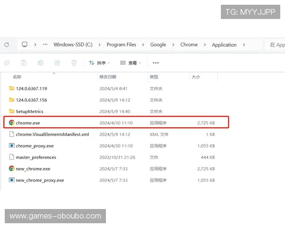Click the Rename toolbar icon
The image size is (285, 228).
(x=40, y=63)
